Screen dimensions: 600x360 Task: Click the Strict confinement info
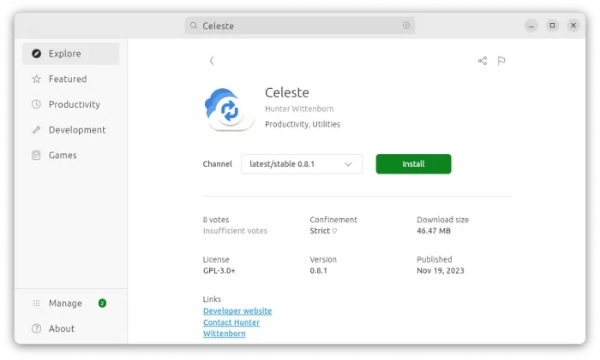(x=323, y=231)
